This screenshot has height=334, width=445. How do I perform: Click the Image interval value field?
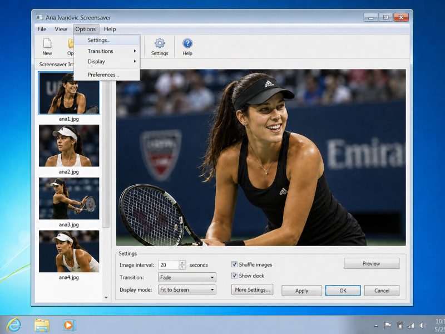pos(169,265)
